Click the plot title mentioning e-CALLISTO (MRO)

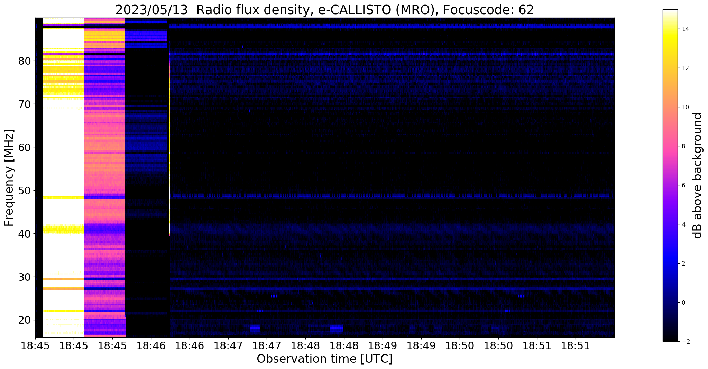pyautogui.click(x=324, y=10)
